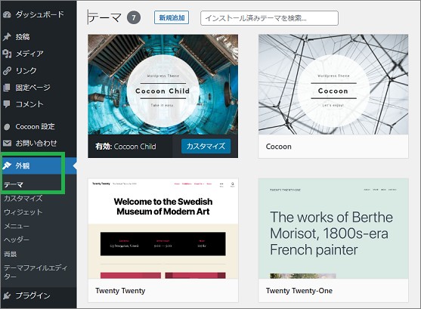
Task: Click the Twenty Twenty theme name
Action: tap(120, 291)
